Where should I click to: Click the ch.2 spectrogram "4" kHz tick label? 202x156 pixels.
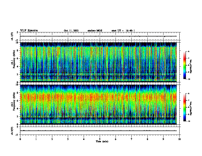(x=18, y=109)
